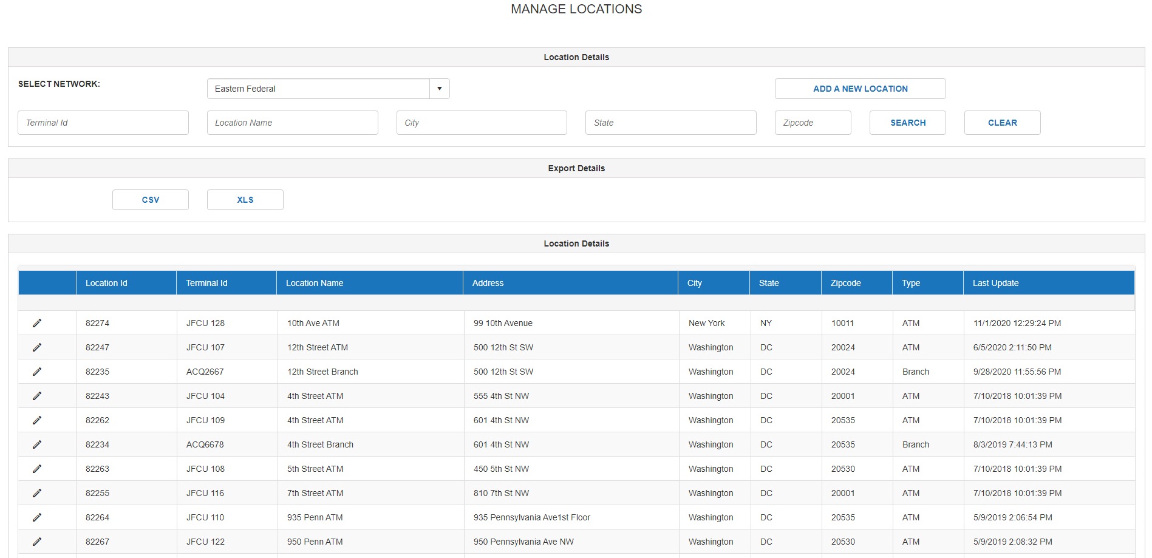1152x558 pixels.
Task: Select timestamp 9/28/2020 11:55:56 PM
Action: (x=1017, y=372)
